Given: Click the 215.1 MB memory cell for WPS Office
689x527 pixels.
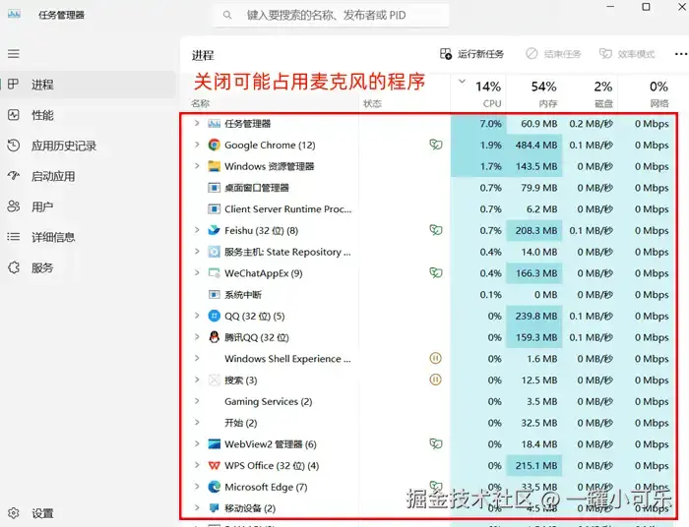Looking at the screenshot, I should pyautogui.click(x=534, y=466).
